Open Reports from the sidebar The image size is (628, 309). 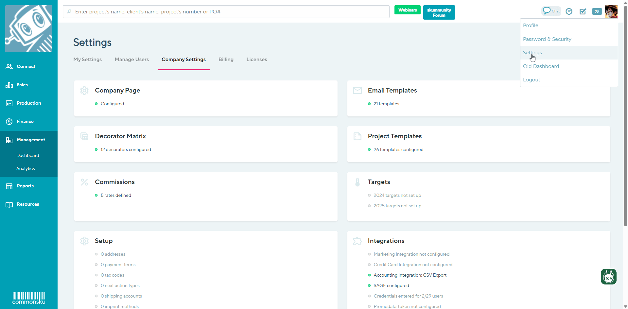click(x=25, y=186)
